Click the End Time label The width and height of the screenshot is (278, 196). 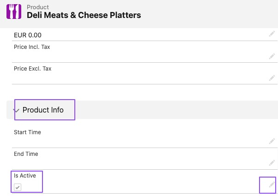tap(26, 154)
